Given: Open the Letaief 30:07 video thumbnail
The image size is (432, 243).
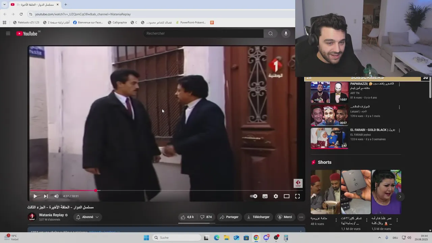Looking at the screenshot, I should point(329,115).
